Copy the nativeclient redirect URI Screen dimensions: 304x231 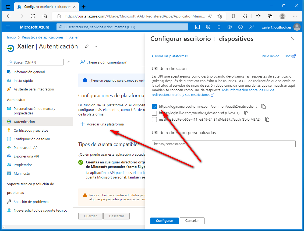[263, 107]
